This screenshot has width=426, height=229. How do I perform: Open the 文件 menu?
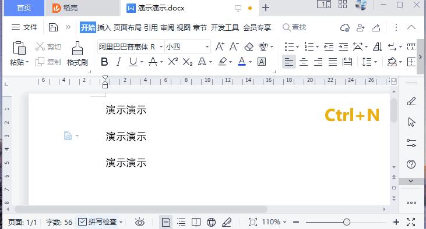[24, 27]
